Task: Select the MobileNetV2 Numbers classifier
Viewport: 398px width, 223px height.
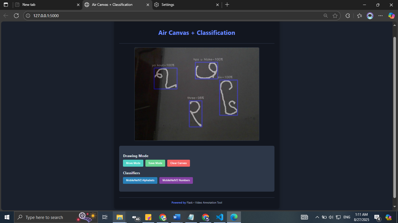Action: 176,180
